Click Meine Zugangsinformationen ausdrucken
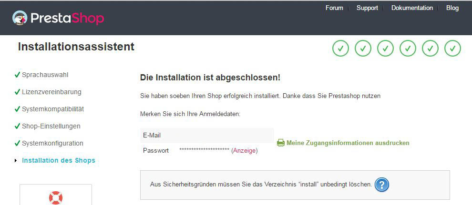The image size is (472, 205). click(348, 143)
